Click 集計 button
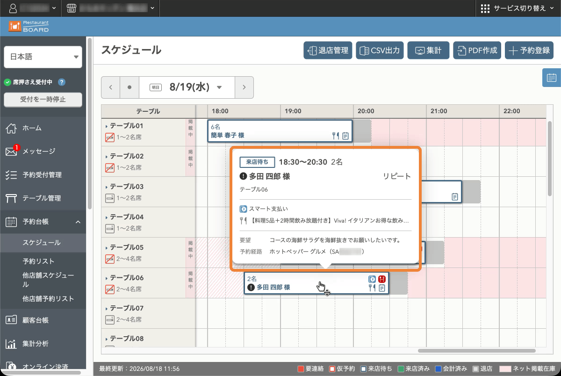 (428, 51)
